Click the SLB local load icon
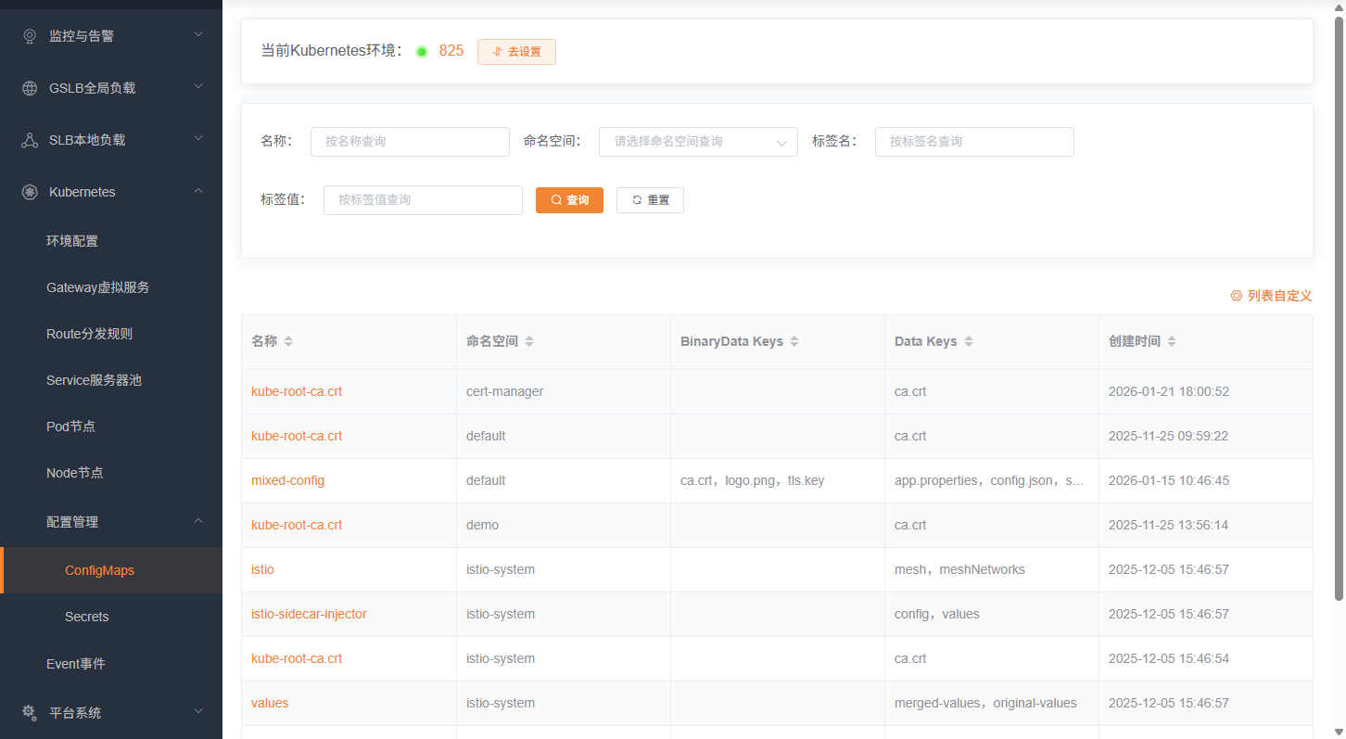The height and width of the screenshot is (739, 1346). [x=30, y=140]
